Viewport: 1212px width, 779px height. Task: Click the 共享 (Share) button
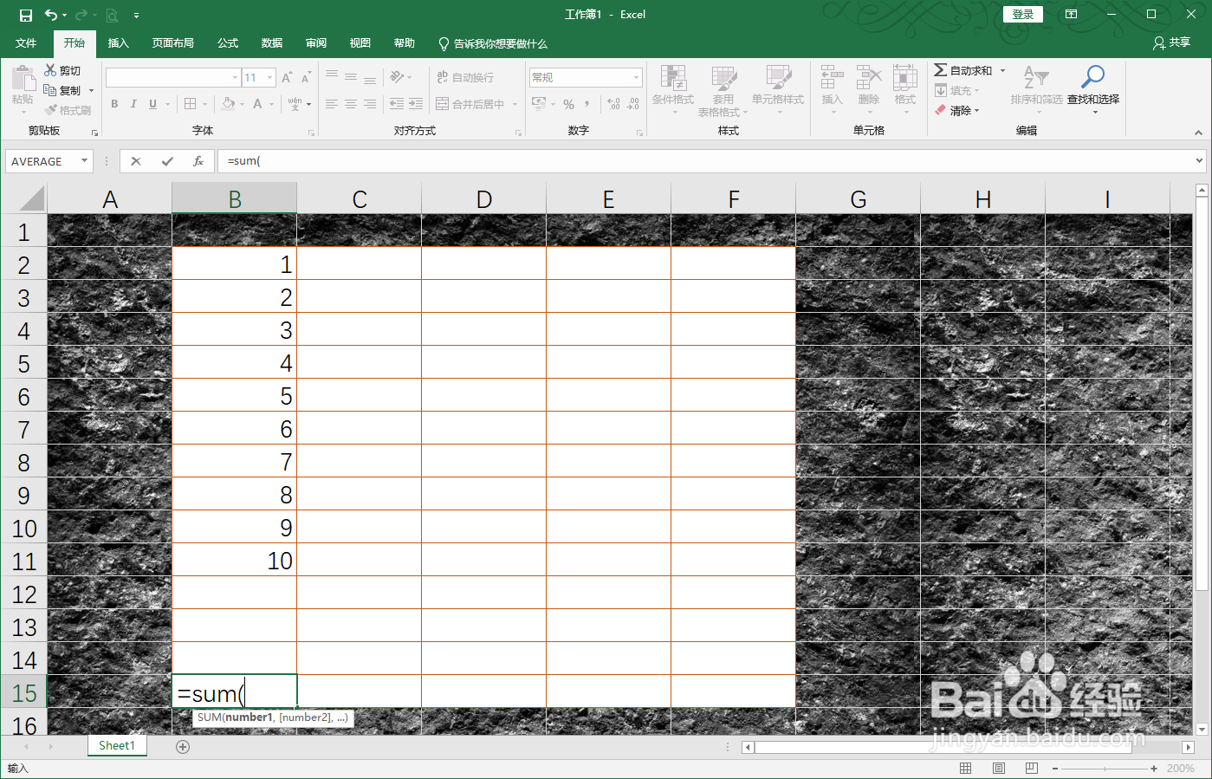point(1171,42)
